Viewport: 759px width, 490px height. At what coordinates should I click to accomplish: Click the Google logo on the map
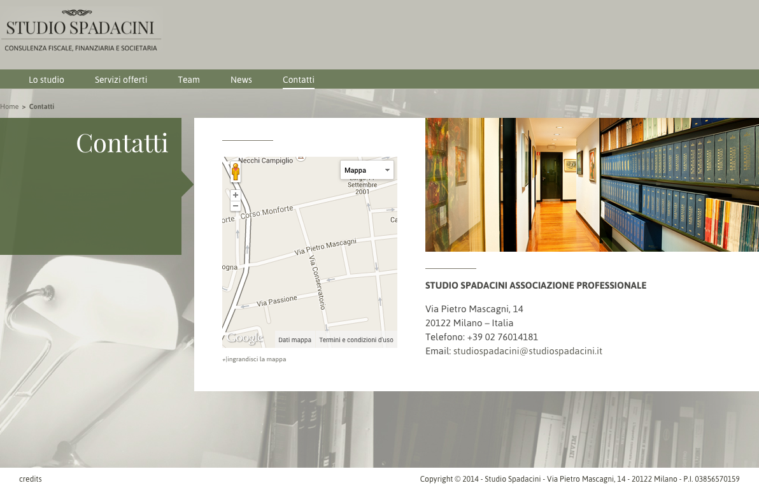pos(245,338)
